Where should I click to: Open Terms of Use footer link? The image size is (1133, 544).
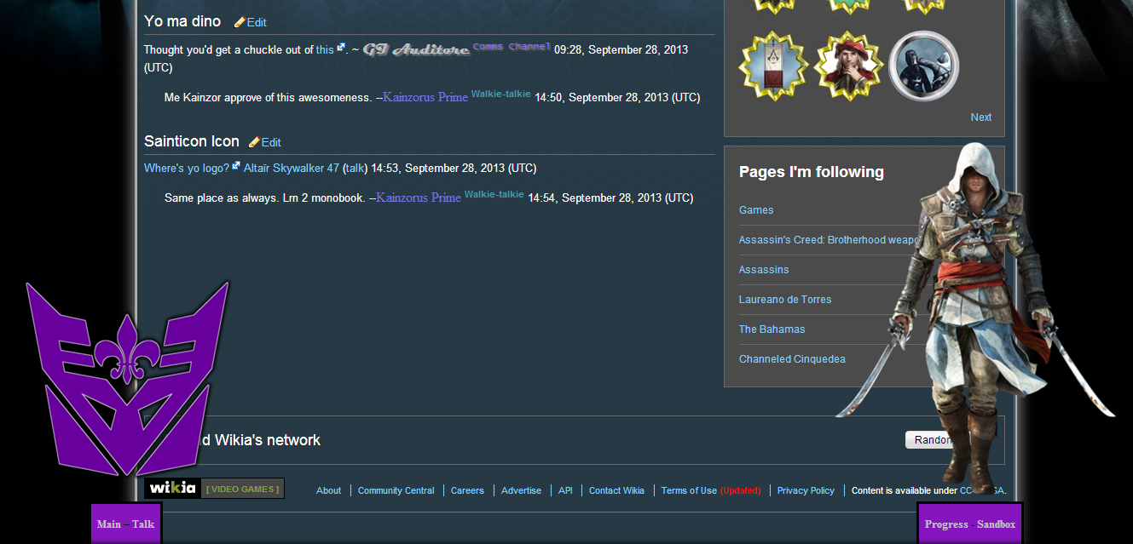(x=689, y=490)
